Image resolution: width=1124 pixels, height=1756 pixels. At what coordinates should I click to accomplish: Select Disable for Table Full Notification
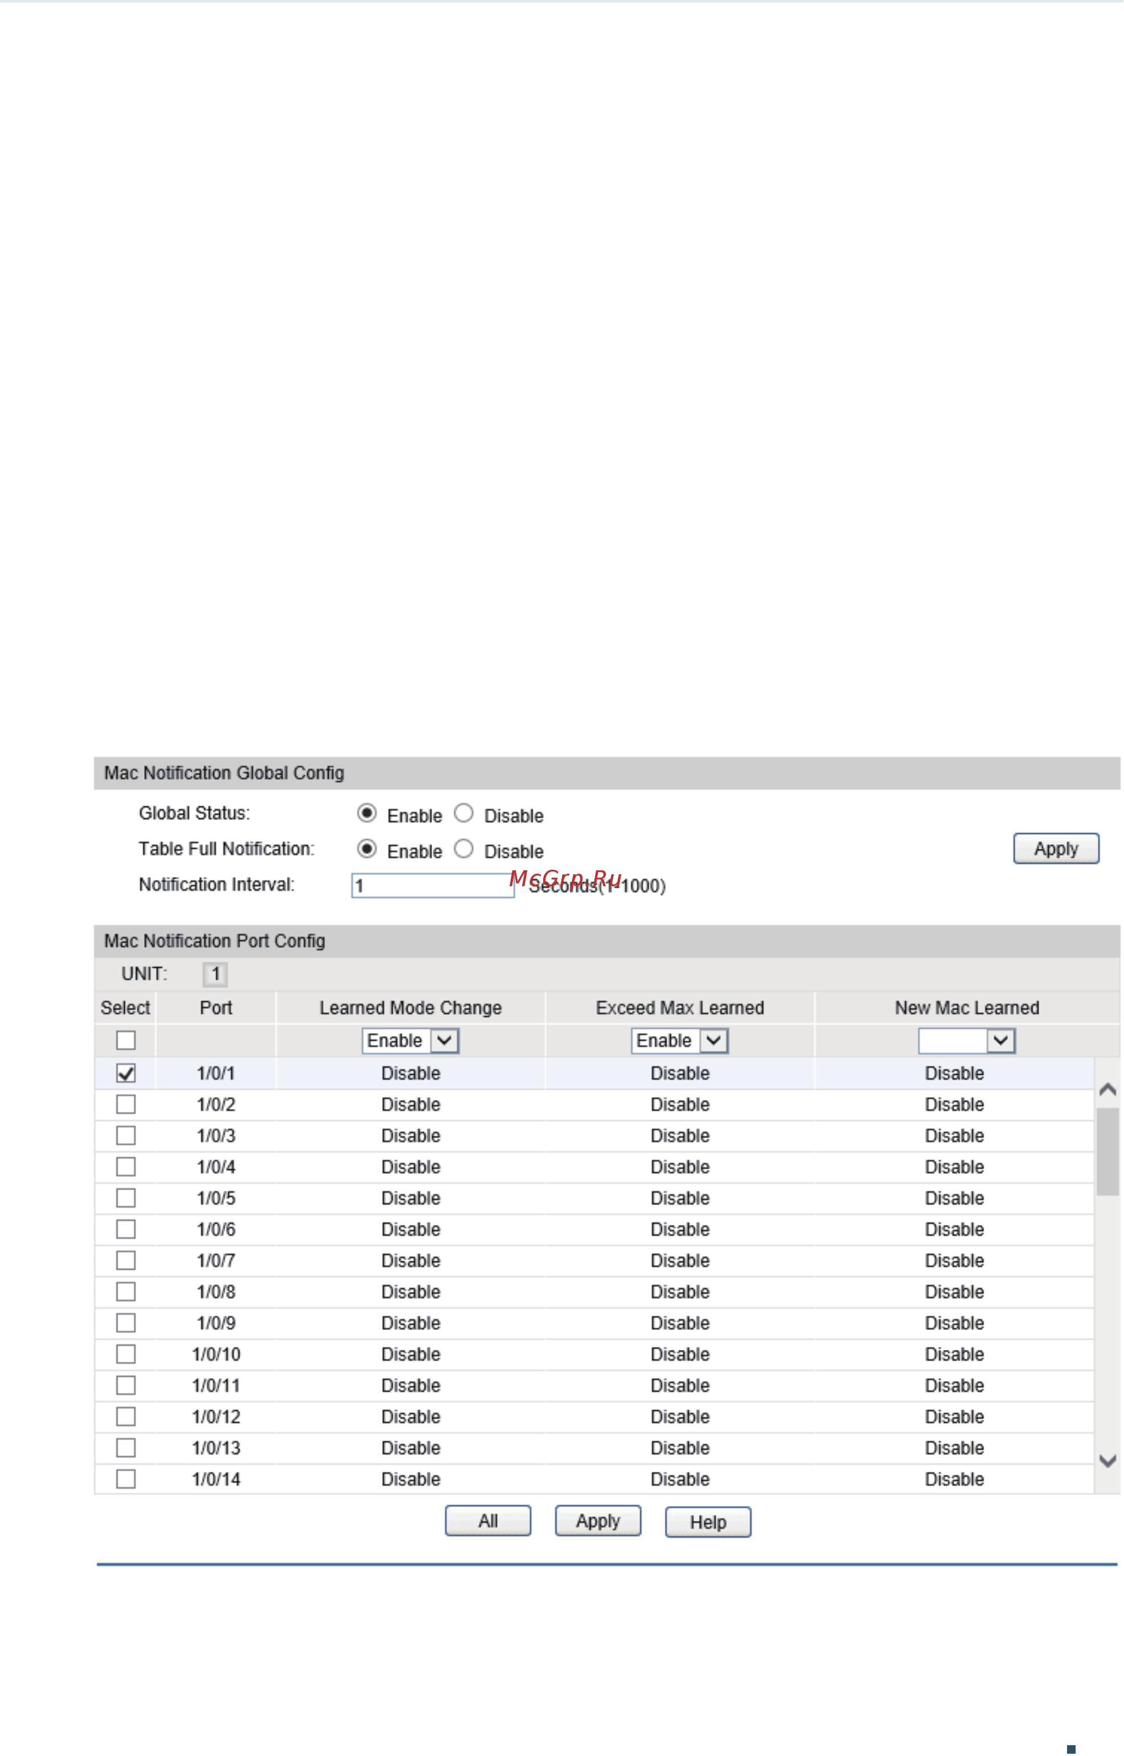coord(463,849)
